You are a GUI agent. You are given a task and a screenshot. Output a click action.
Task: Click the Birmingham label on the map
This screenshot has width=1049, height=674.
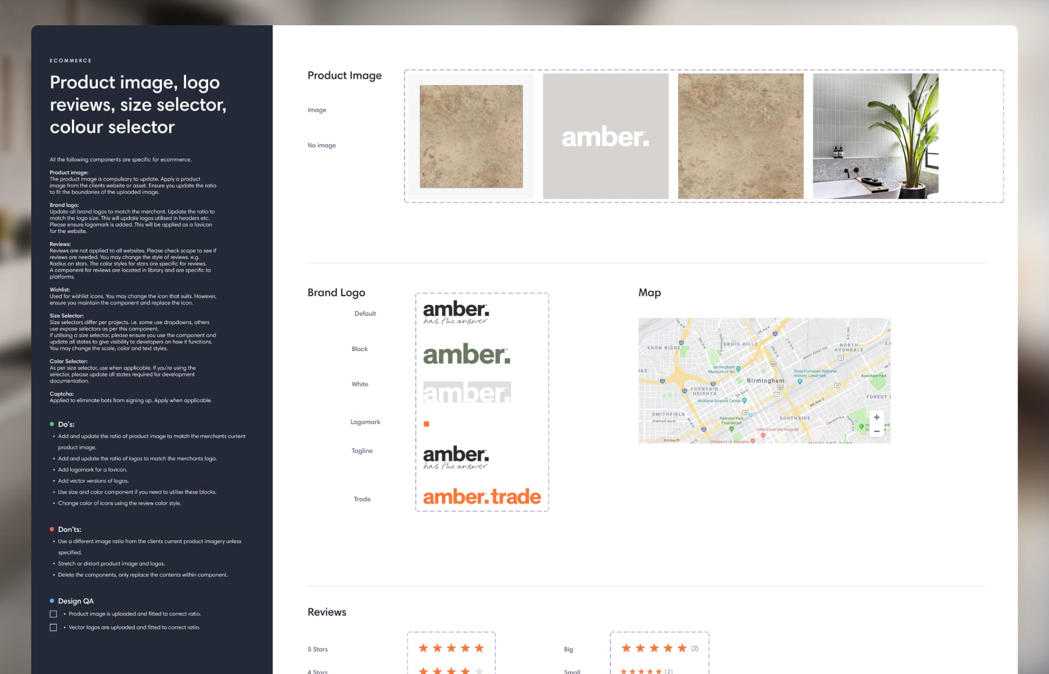click(765, 381)
